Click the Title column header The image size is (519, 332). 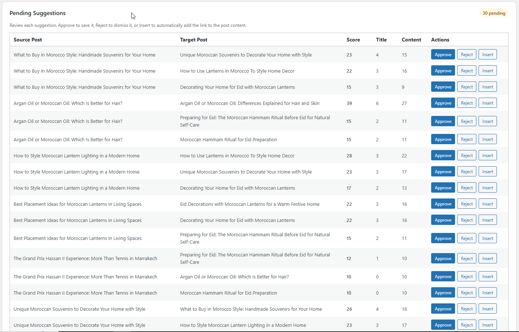pos(381,40)
